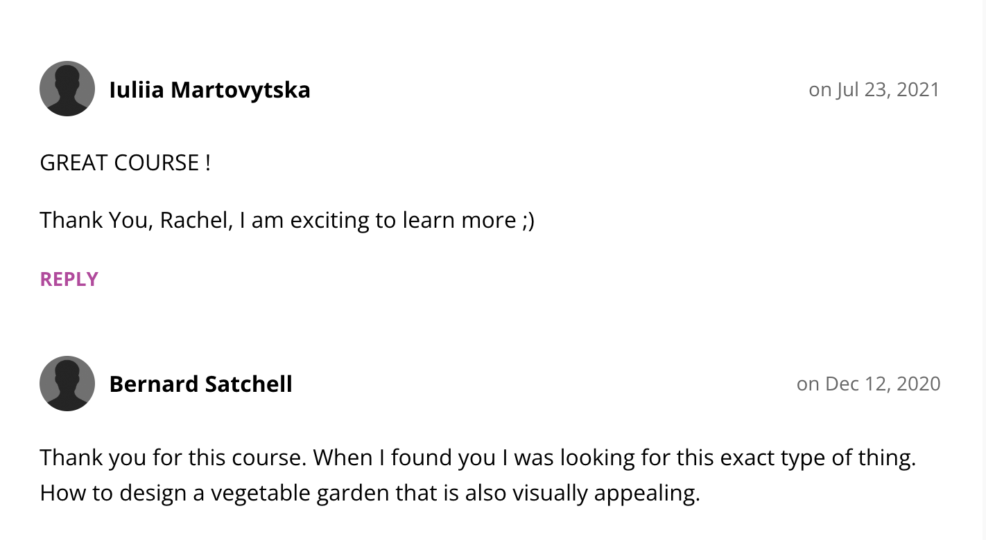
Task: Click Iuliia Martovytska's profile avatar icon
Action: click(x=67, y=89)
